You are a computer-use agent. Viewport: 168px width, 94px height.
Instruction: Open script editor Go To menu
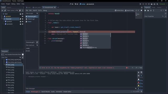(x=40, y=10)
